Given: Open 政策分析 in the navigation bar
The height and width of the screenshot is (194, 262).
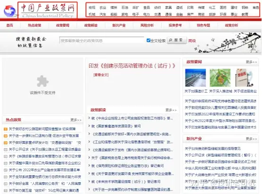Looking at the screenshot, I should pos(231,25).
